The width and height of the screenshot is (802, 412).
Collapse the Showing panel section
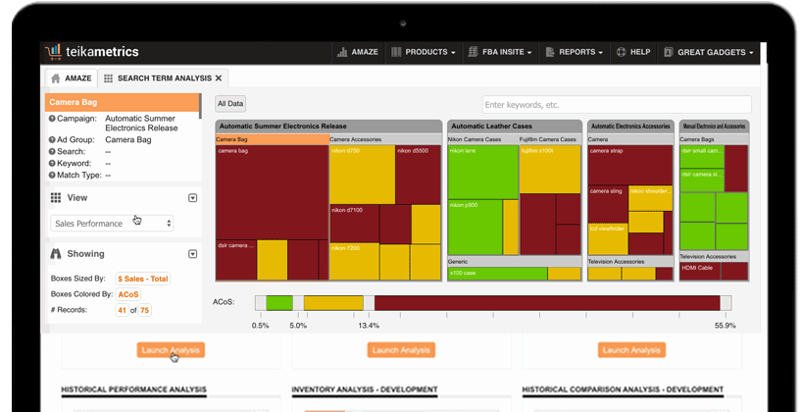tap(192, 253)
